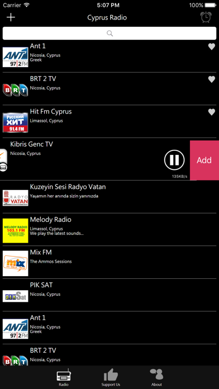This screenshot has height=389, width=219.
Task: Select the Kibris Genc TV title
Action: 31,144
